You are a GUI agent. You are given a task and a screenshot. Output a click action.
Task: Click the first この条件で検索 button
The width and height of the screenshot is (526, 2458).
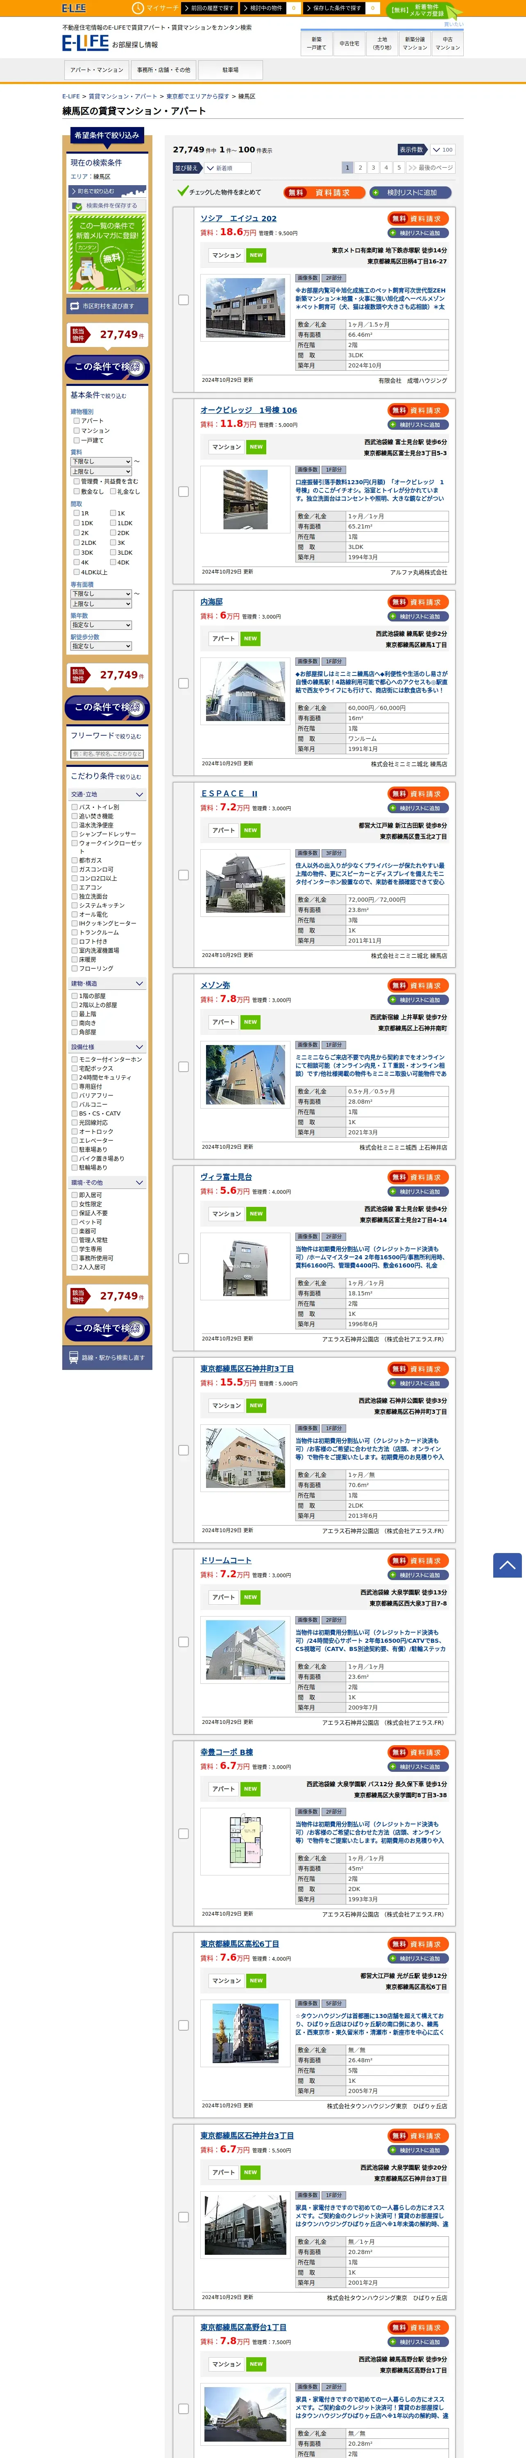107,367
